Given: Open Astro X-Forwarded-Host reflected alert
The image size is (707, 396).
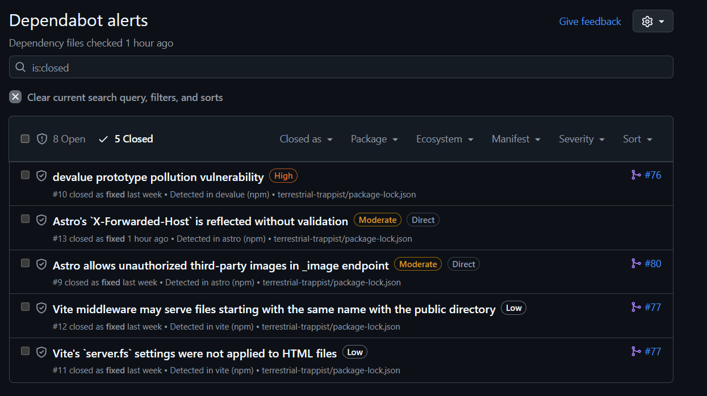Looking at the screenshot, I should [x=200, y=221].
